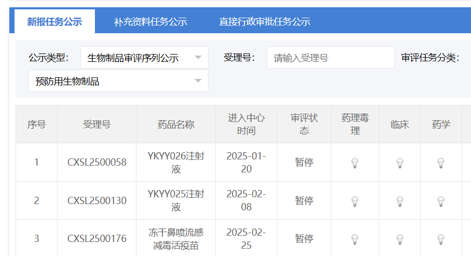Click the drug name 冻干鼻喷流感减毒活疫苗
Image resolution: width=471 pixels, height=256 pixels.
click(x=176, y=239)
